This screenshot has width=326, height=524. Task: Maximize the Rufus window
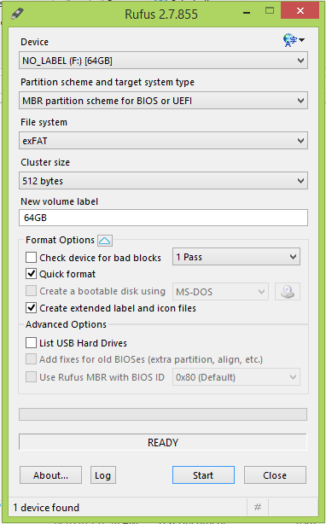pyautogui.click(x=270, y=11)
